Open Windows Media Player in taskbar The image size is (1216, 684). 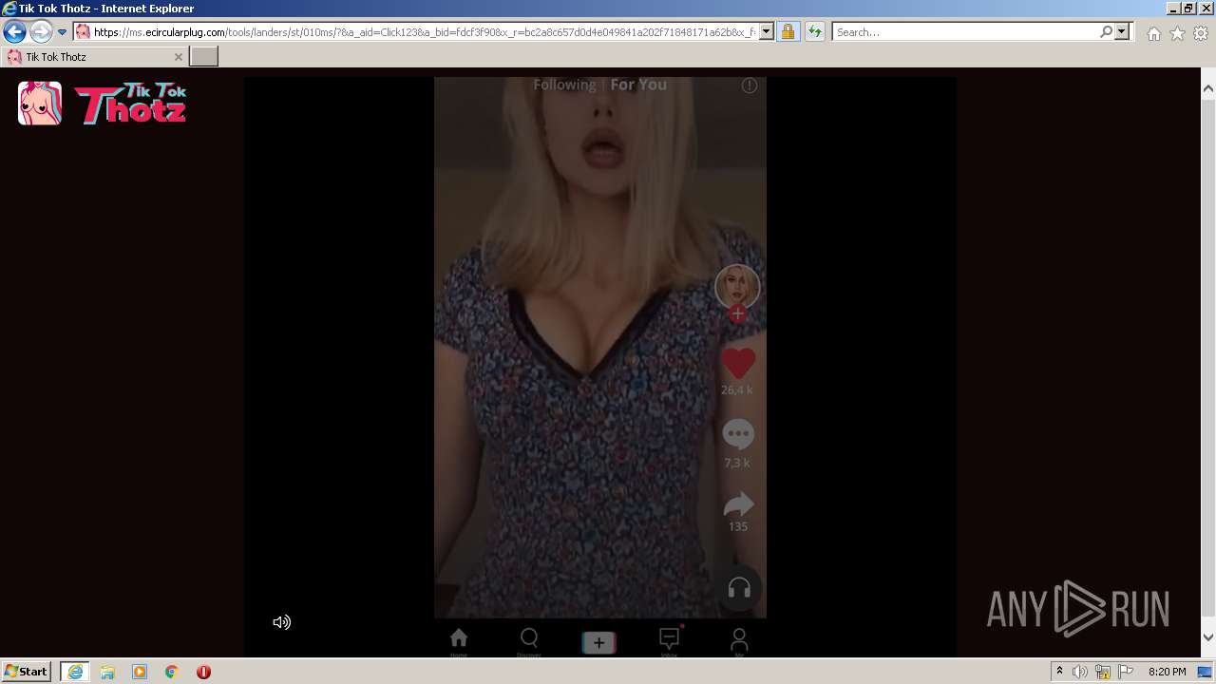140,672
